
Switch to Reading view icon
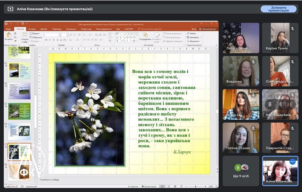(175, 186)
